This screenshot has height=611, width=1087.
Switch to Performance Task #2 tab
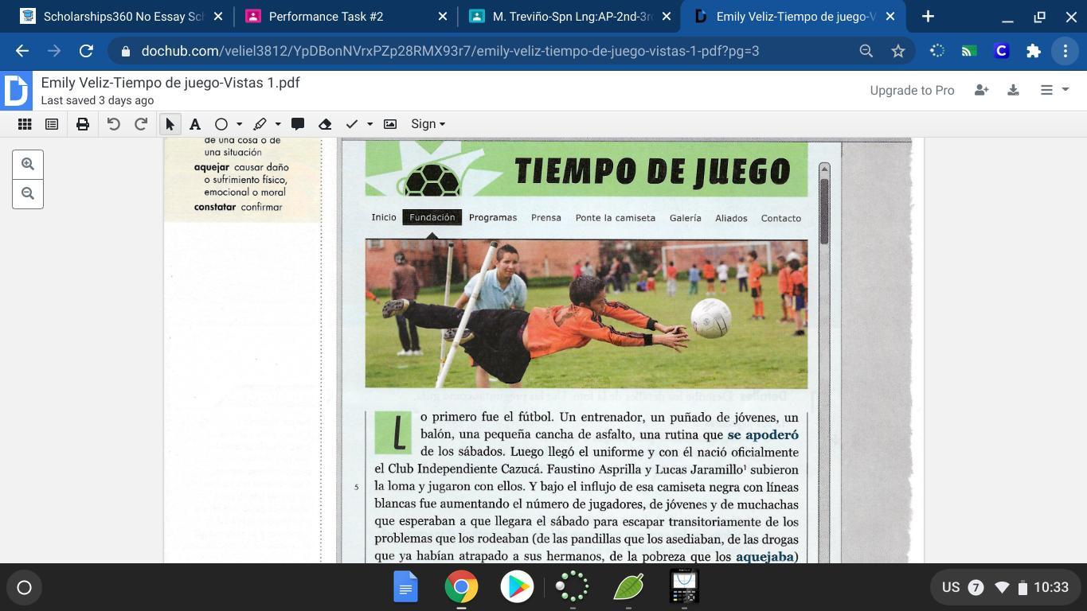(x=346, y=17)
